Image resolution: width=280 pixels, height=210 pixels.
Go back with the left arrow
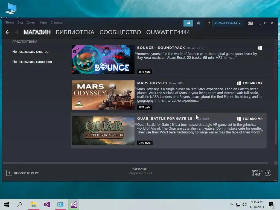click(x=7, y=32)
